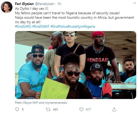This screenshot has height=114, width=138.
Task: Like the tweet with heart icon
Action: (x=81, y=110)
